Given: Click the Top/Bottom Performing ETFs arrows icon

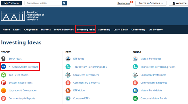Looking at the screenshot, I should 68,67.
